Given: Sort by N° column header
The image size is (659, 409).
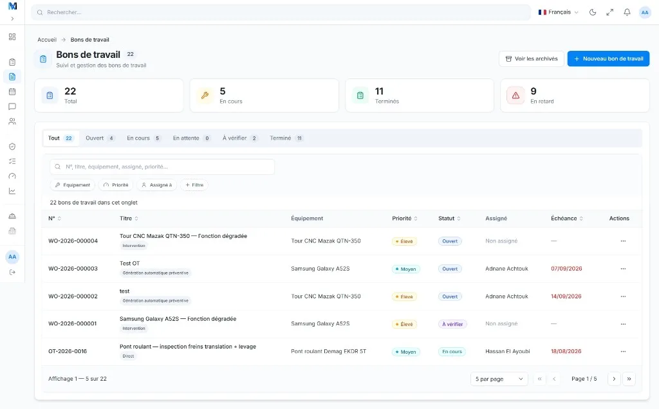Looking at the screenshot, I should pos(55,219).
